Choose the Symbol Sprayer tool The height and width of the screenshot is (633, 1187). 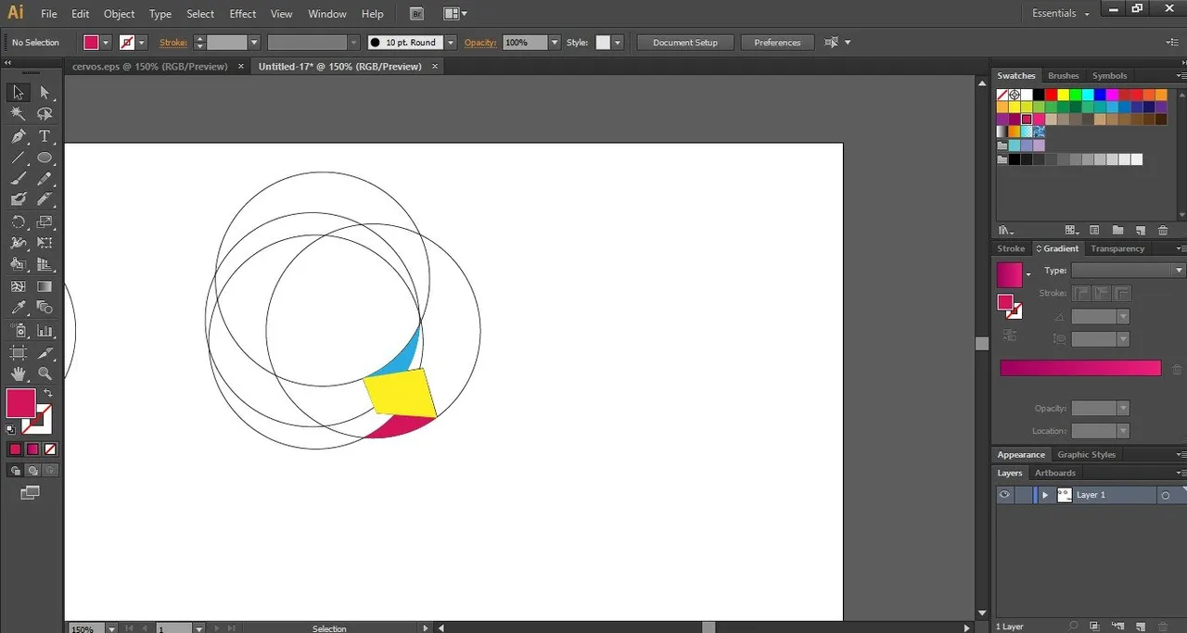(x=18, y=330)
